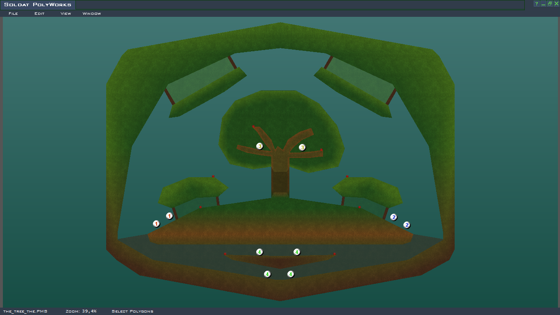Select the bottom-left green spawn marker 4
The image size is (560, 315).
tap(267, 274)
